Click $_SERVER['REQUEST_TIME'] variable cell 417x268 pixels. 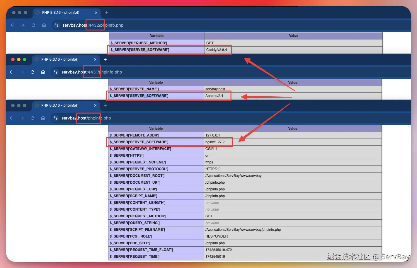click(156, 257)
